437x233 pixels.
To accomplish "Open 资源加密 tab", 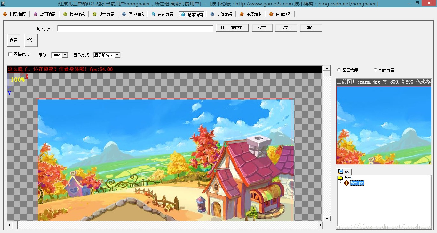I will point(251,14).
